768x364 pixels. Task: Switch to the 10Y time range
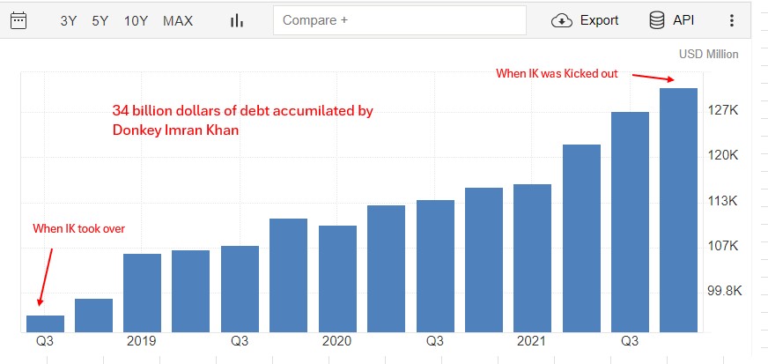136,20
